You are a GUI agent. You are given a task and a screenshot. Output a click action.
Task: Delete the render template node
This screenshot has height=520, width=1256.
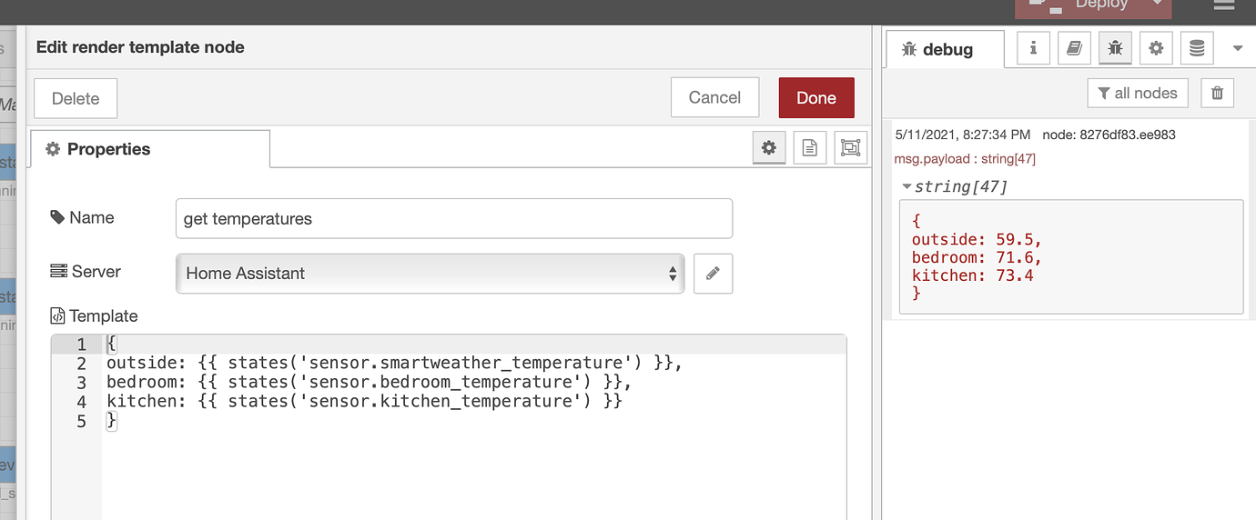pyautogui.click(x=76, y=98)
